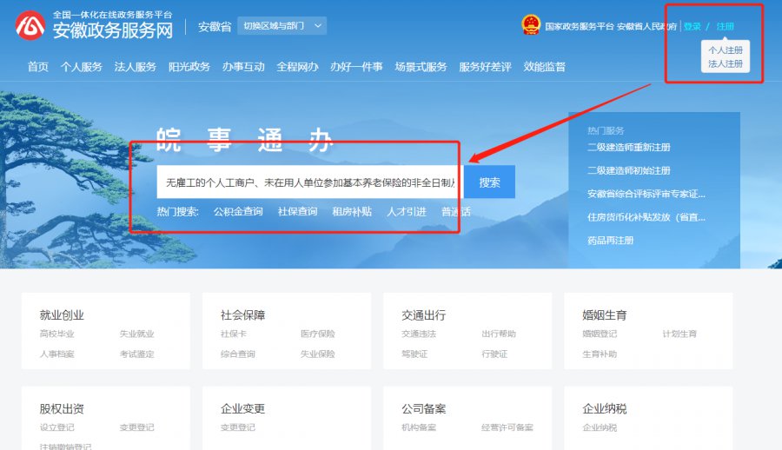Open the 企业变更 category heading

243,409
